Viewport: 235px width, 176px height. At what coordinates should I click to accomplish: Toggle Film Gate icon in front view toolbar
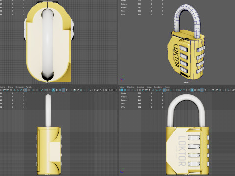(167, 90)
